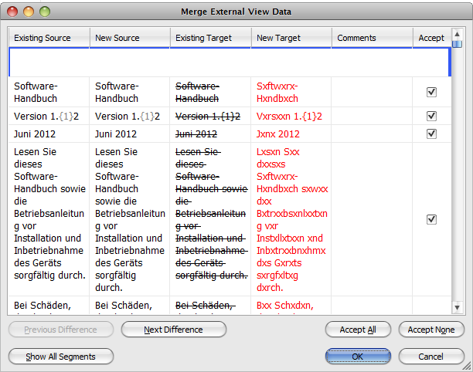Click the scroll down arrow of table
The image size is (473, 372).
(x=458, y=307)
